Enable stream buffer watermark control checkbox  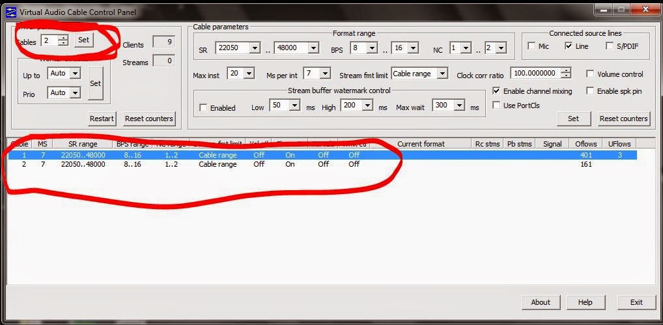[203, 107]
